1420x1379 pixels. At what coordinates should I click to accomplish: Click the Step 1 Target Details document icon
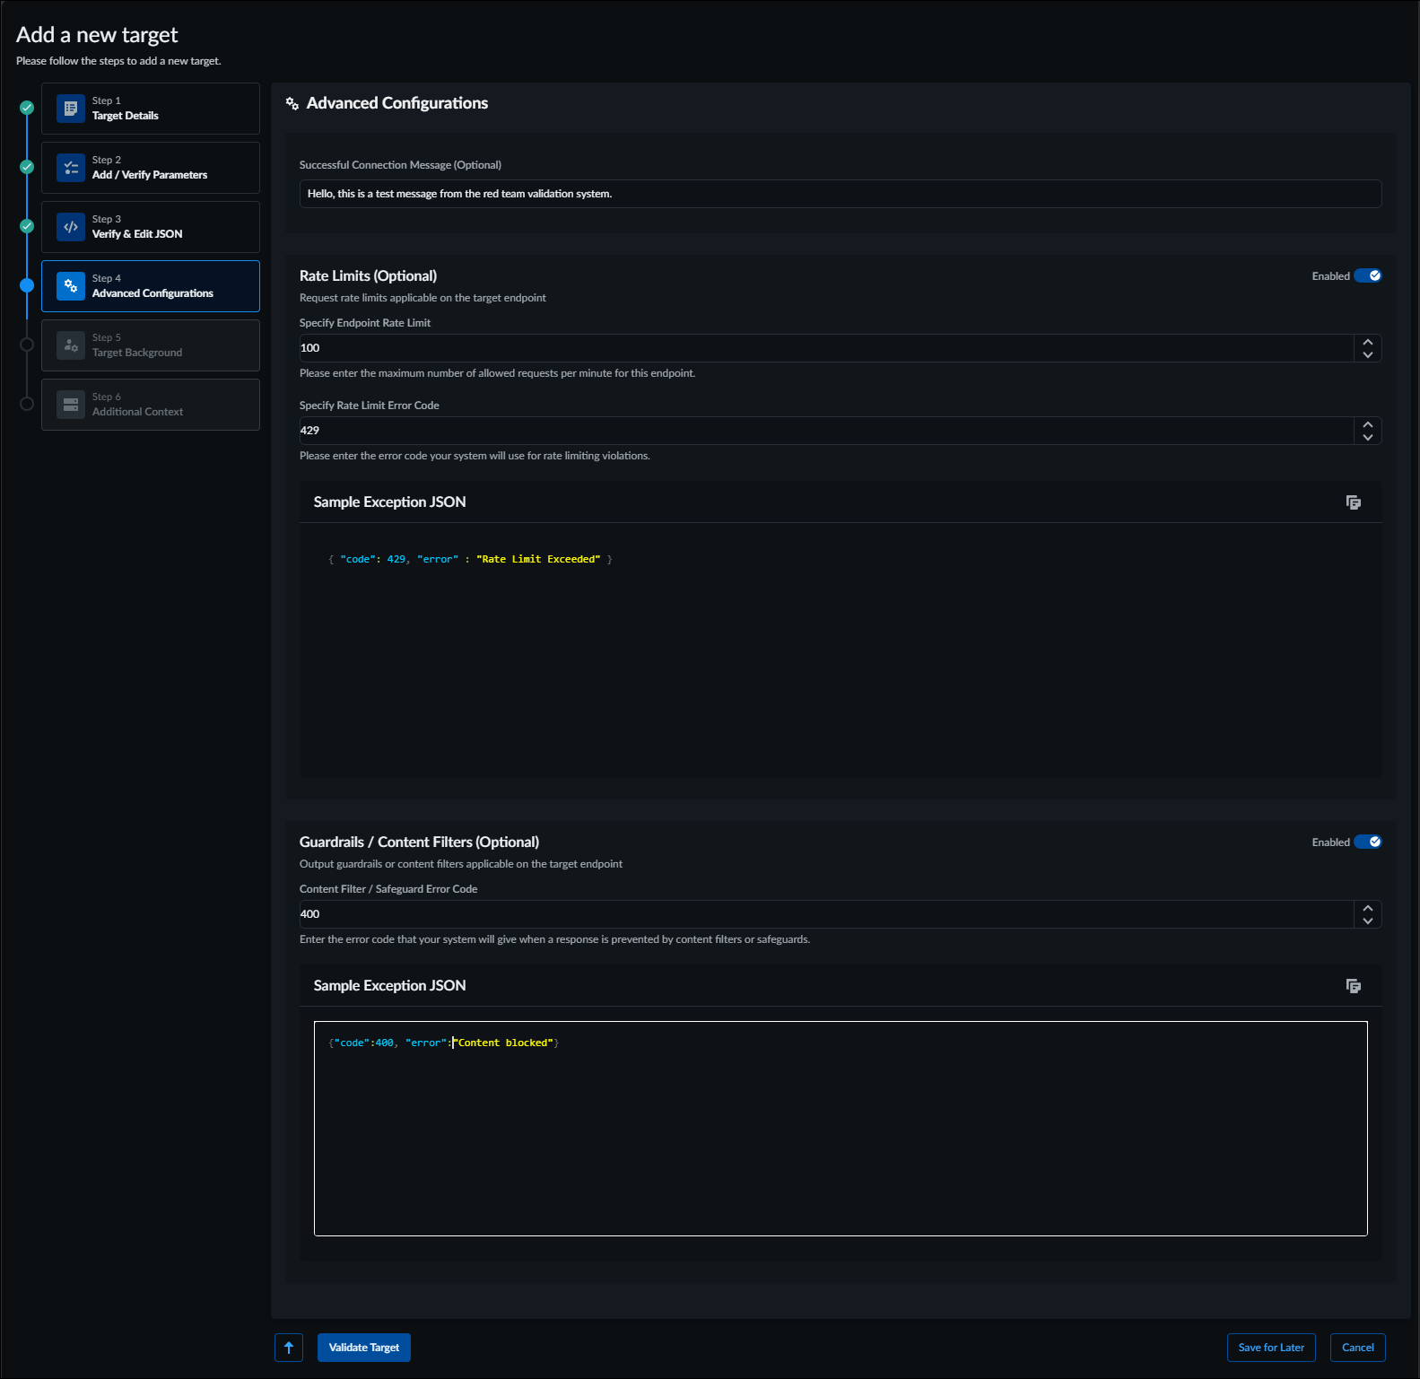tap(71, 109)
